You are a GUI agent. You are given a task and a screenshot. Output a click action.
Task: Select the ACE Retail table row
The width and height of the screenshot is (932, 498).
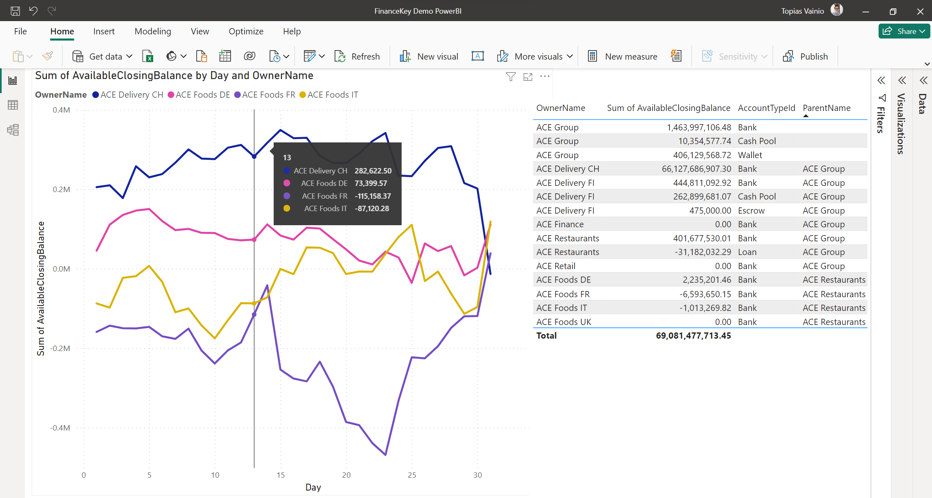pos(700,266)
